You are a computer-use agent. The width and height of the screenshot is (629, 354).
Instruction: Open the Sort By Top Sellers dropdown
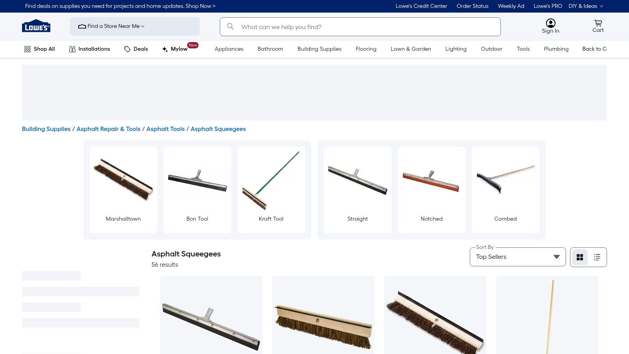(x=517, y=256)
